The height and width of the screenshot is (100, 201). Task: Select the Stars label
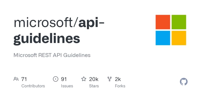[94, 86]
